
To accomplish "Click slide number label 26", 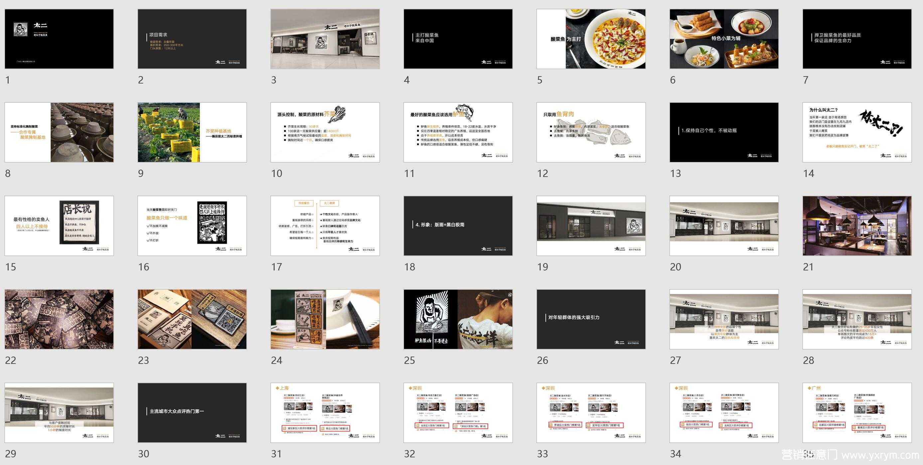I will point(543,360).
